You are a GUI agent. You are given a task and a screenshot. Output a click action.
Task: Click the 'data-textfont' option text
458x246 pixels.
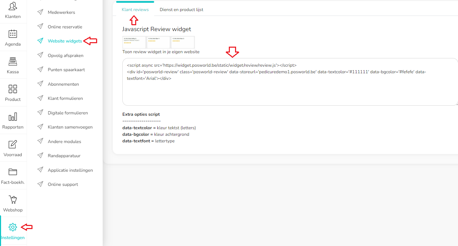point(149,141)
